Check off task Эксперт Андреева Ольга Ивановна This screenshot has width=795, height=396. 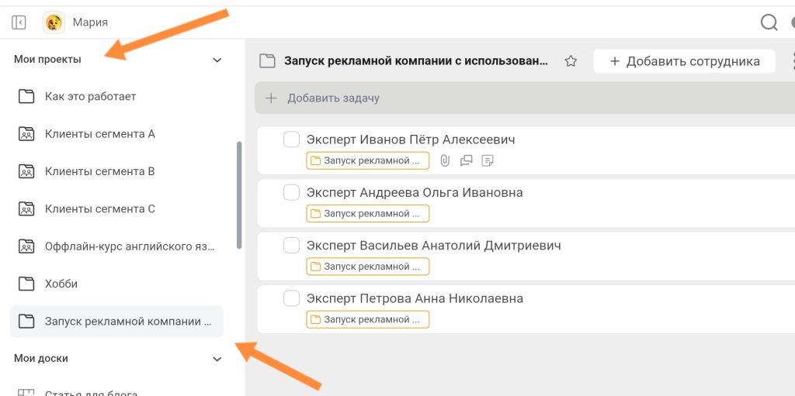point(292,192)
